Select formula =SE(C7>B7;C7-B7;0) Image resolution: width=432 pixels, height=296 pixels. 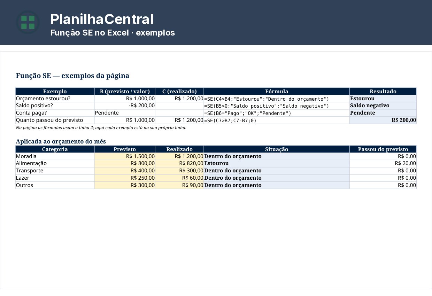(277, 120)
